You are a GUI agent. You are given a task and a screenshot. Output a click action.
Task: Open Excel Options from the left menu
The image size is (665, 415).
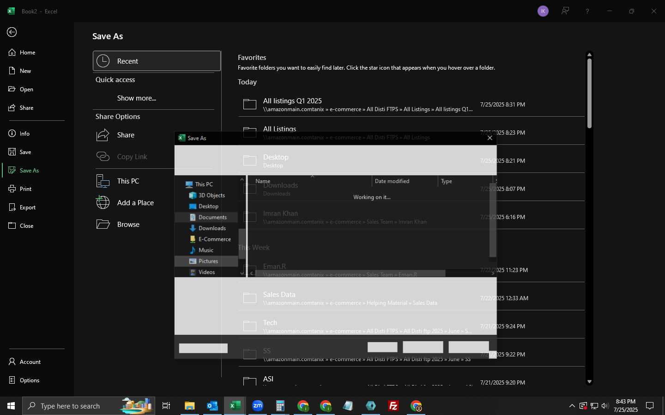[x=37, y=380]
